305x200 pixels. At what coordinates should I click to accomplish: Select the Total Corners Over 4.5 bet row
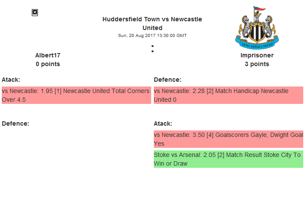coord(76,95)
